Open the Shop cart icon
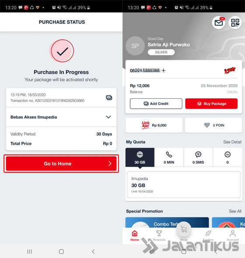This screenshot has width=245, height=258. point(184,230)
